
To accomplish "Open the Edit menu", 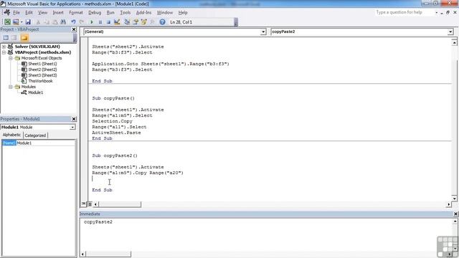I will click(x=29, y=13).
